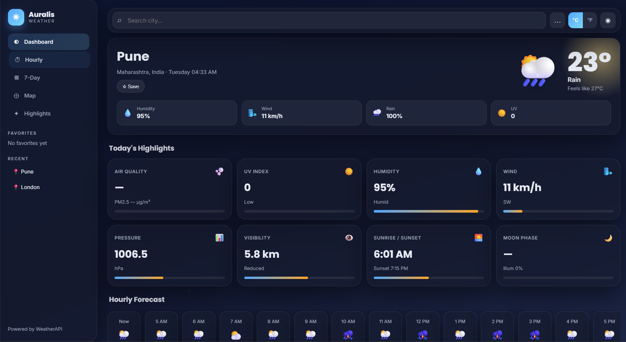This screenshot has height=342, width=626.
Task: Click the 7 AM partly cloudy icon
Action: coord(236,335)
